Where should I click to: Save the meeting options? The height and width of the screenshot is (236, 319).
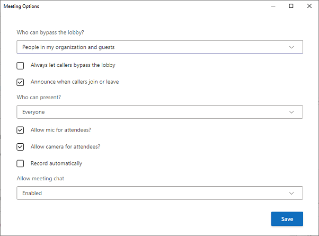pyautogui.click(x=287, y=219)
